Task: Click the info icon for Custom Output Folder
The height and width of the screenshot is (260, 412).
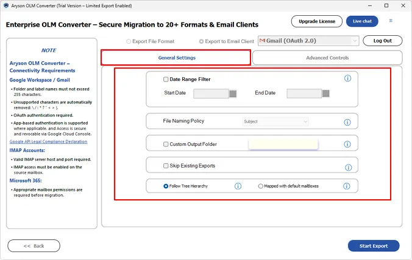Action: pyautogui.click(x=347, y=145)
